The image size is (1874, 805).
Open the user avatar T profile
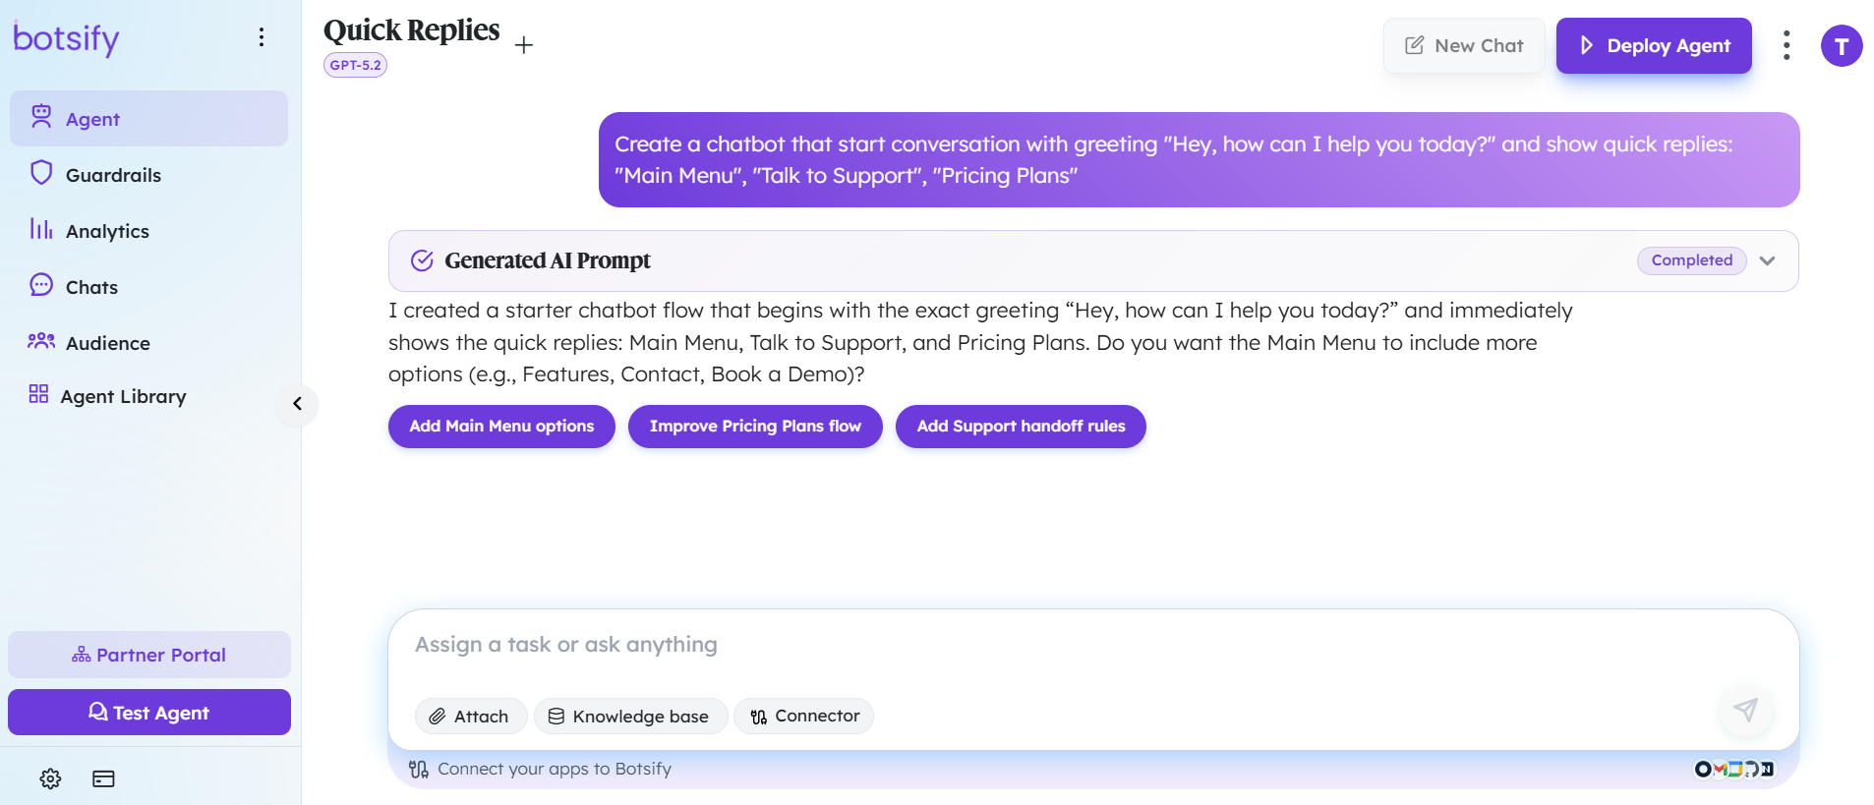tap(1842, 46)
